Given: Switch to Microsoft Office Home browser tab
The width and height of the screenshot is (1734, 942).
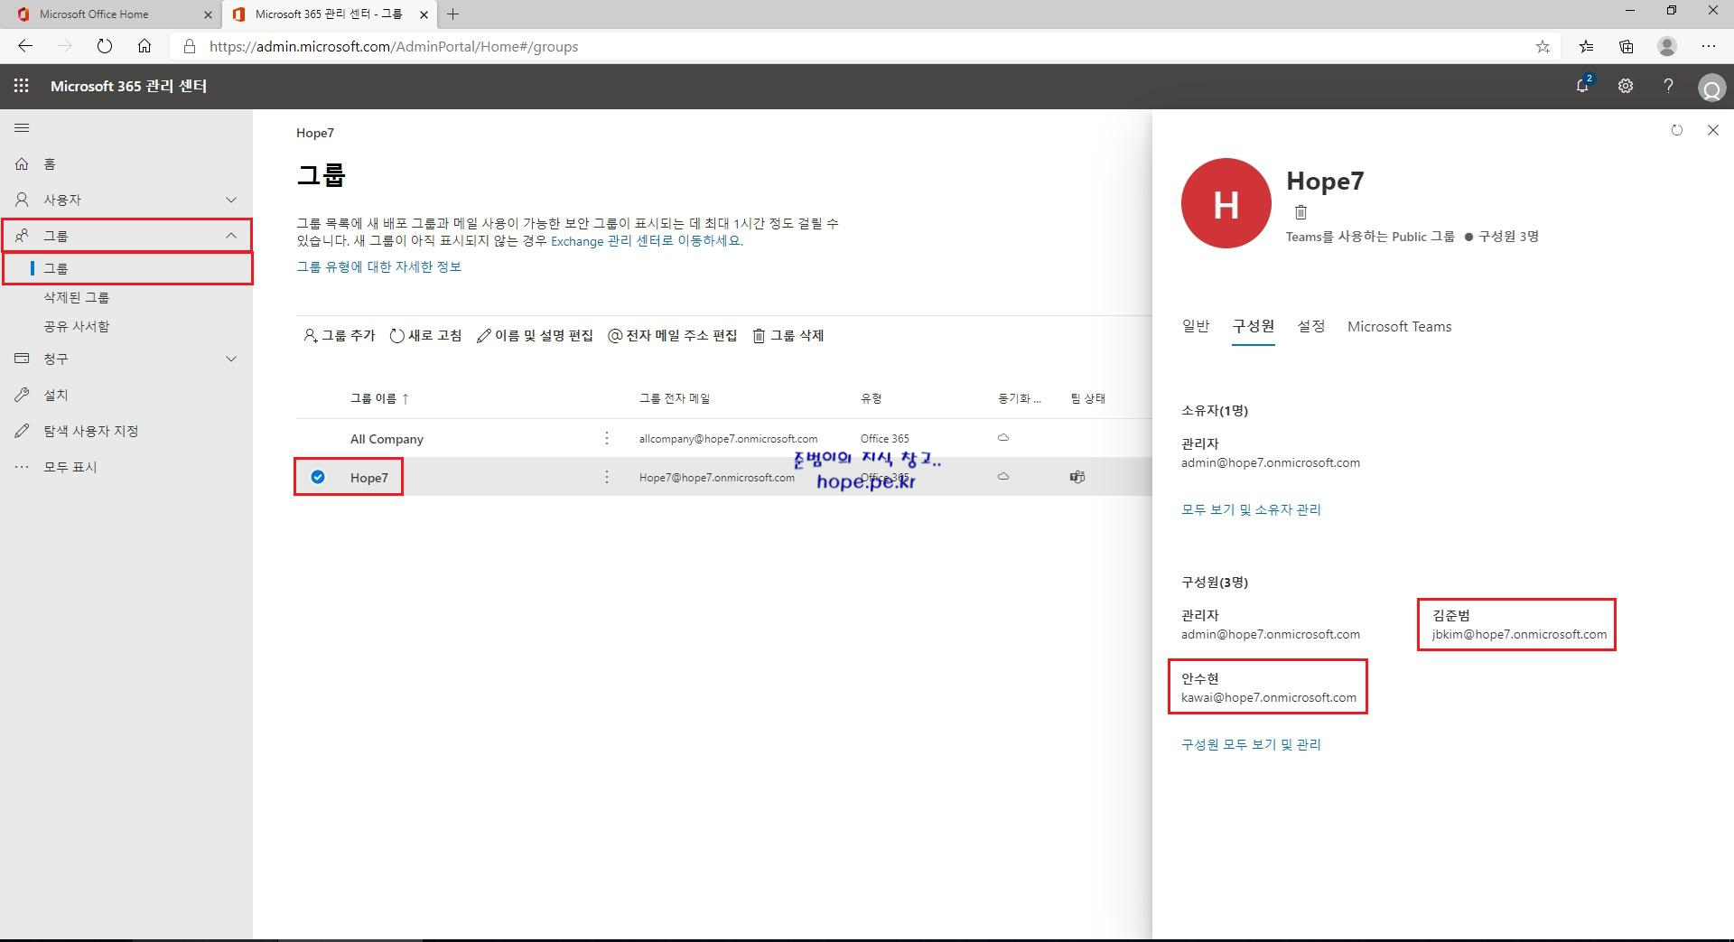Looking at the screenshot, I should [x=110, y=14].
